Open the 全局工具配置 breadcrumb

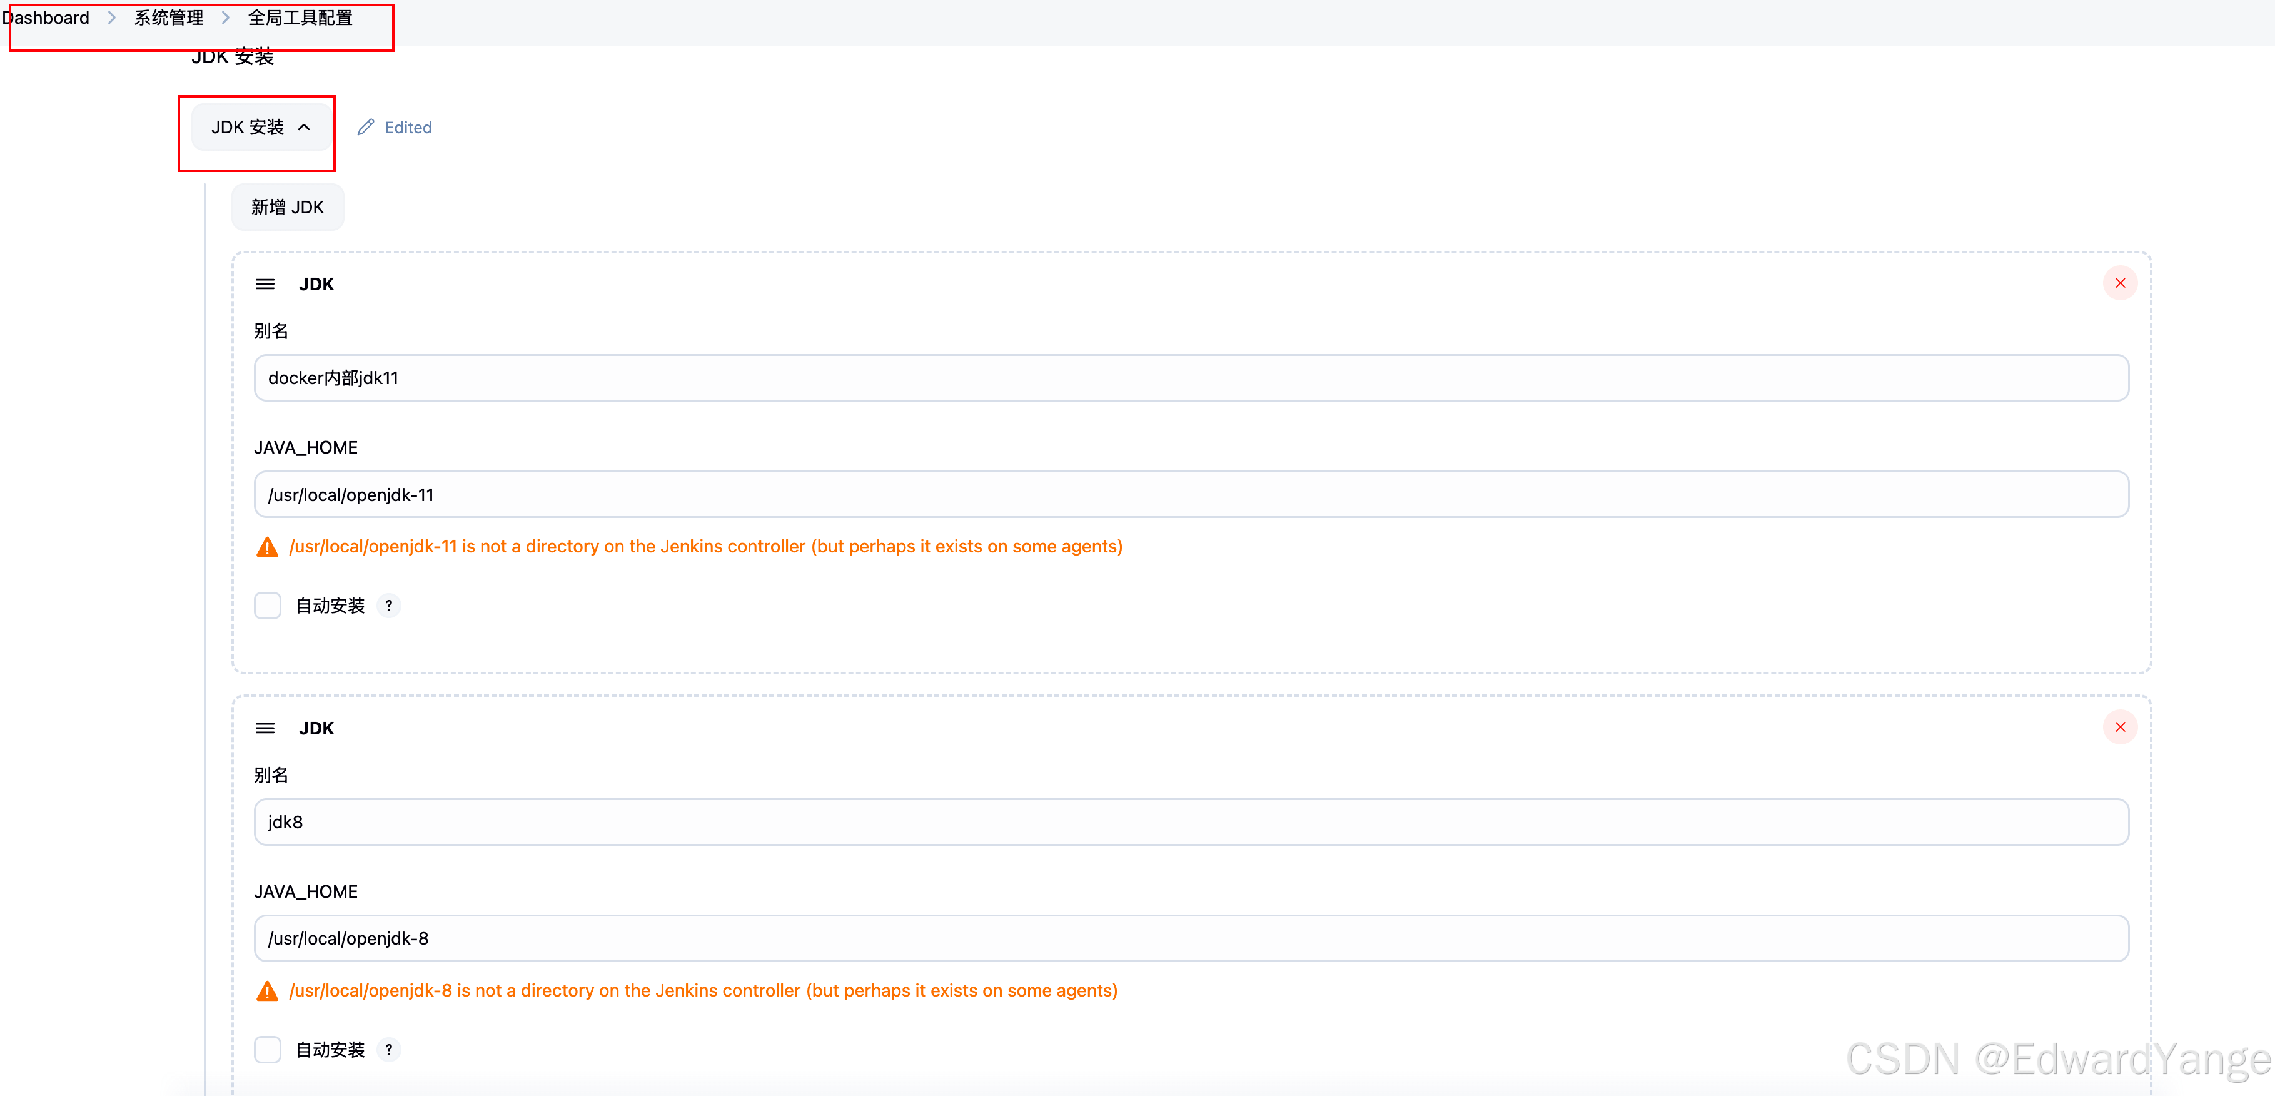pyautogui.click(x=300, y=18)
